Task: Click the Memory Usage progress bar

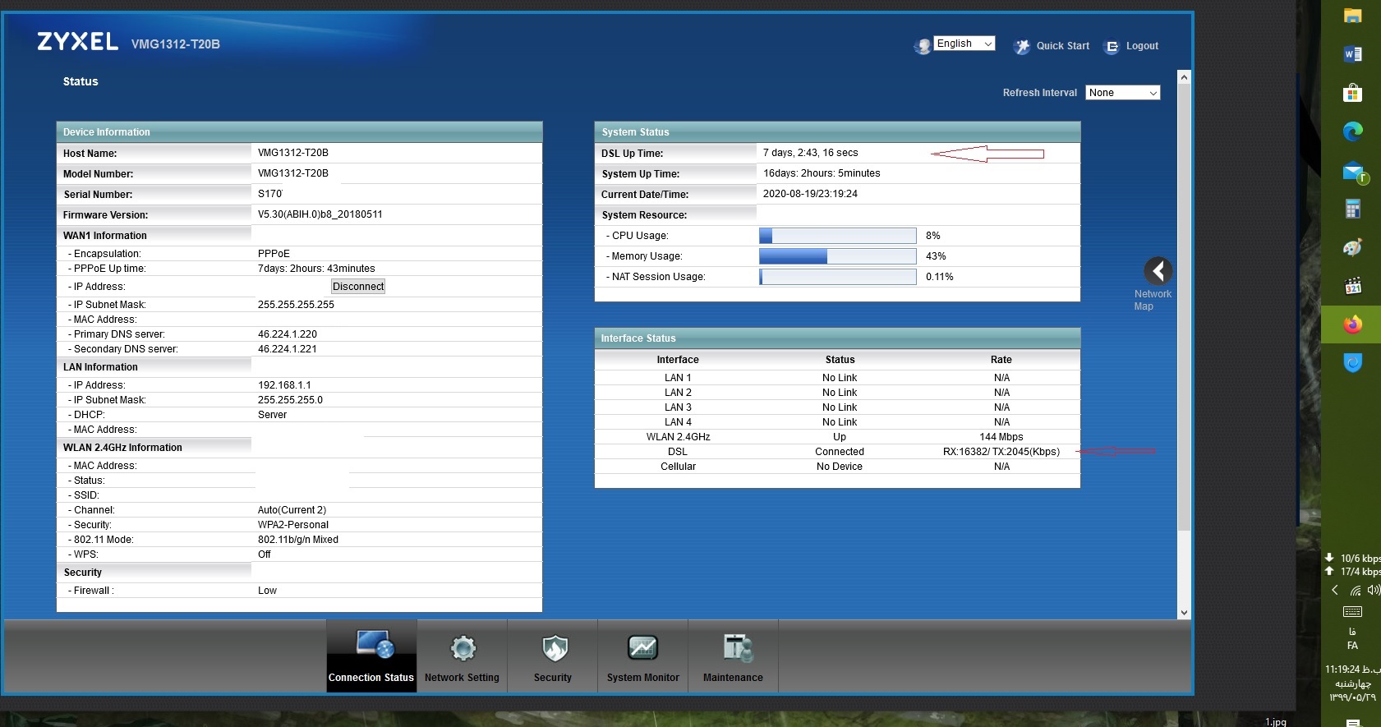Action: 837,256
